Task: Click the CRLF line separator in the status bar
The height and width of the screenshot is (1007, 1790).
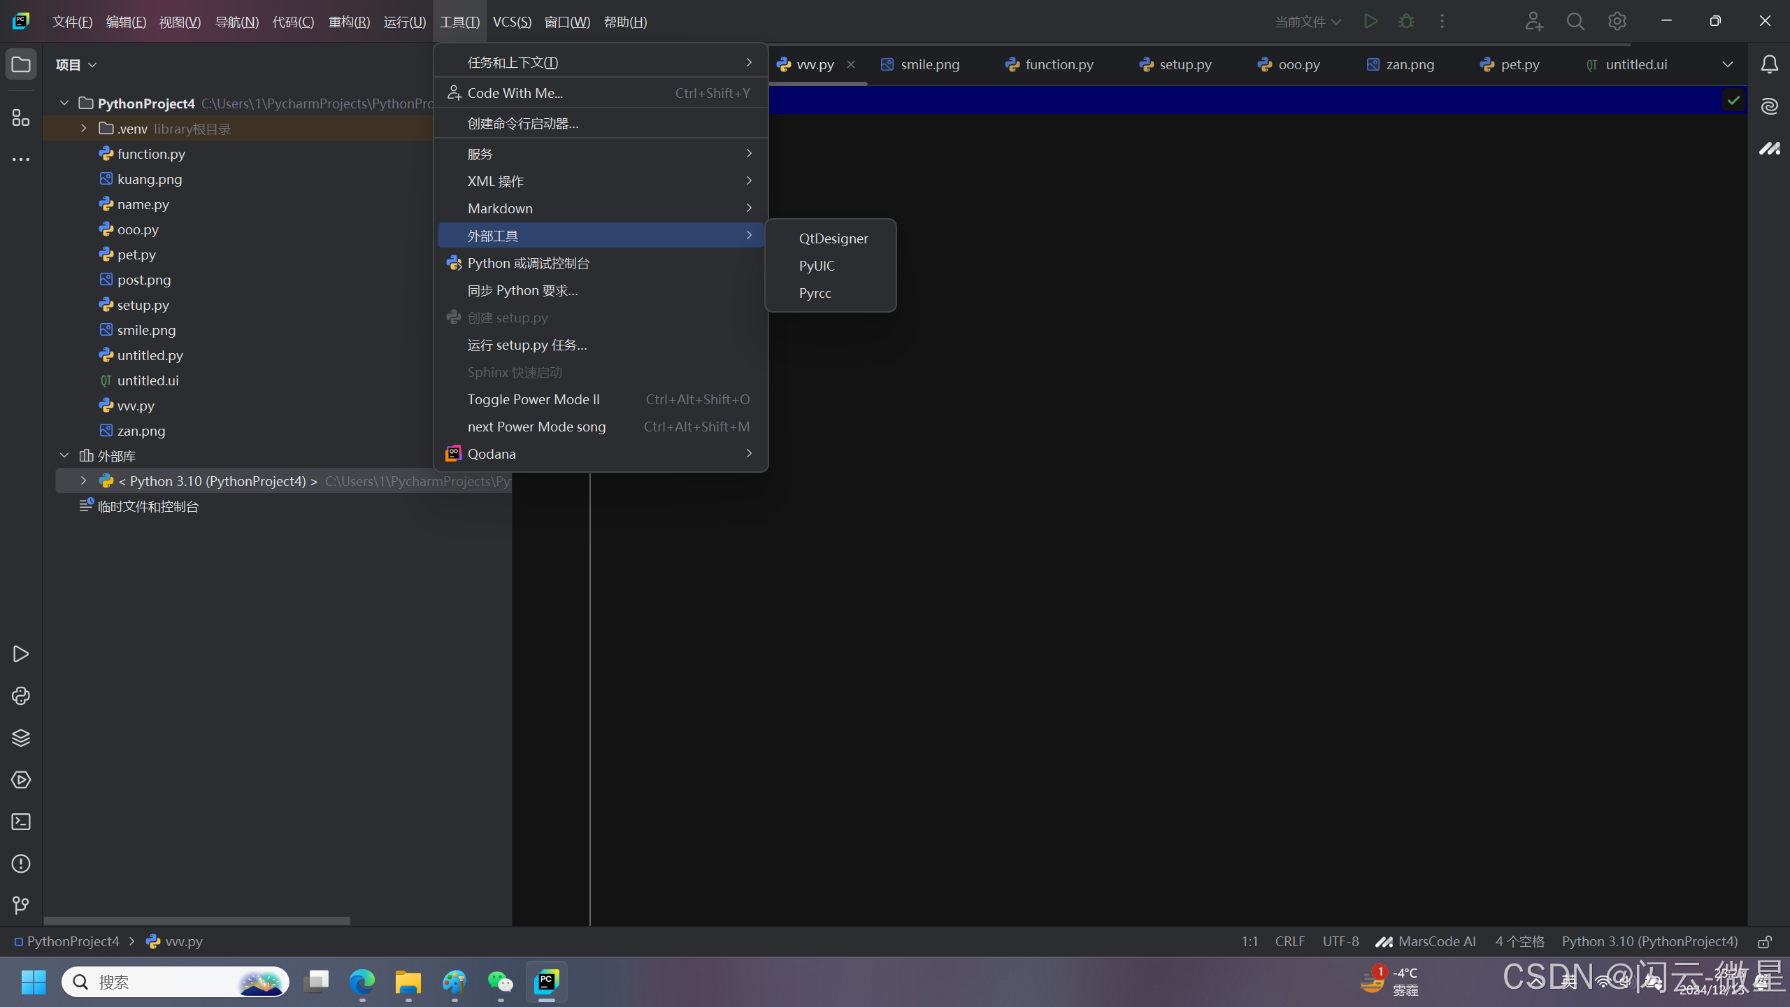Action: point(1289,941)
